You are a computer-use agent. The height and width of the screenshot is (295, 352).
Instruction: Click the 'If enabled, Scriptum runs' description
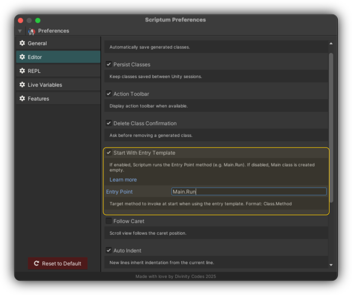(x=212, y=167)
